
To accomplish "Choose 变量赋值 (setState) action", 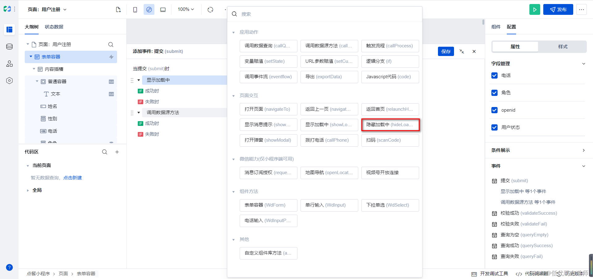I will point(268,61).
